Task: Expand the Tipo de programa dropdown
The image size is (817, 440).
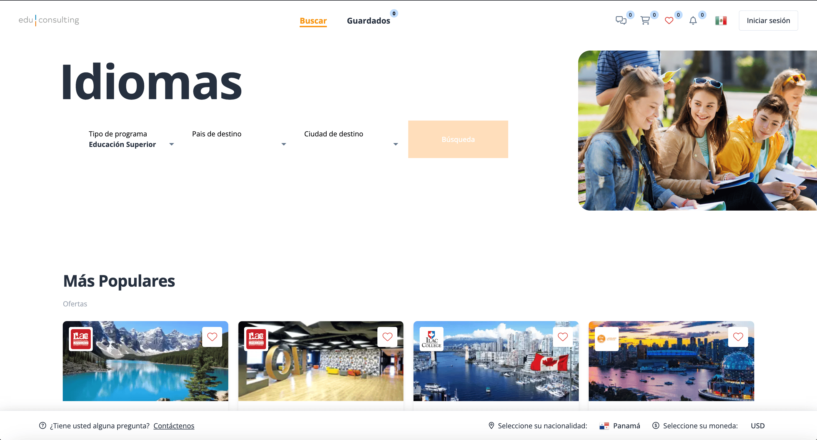Action: coord(171,144)
